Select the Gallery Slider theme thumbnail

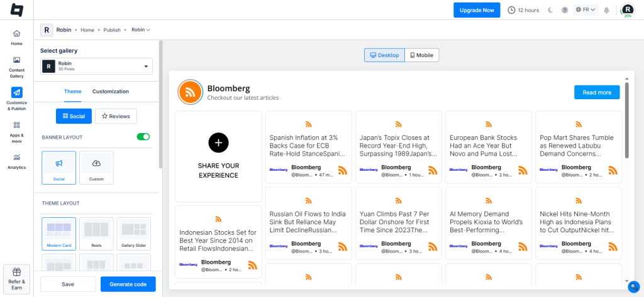pos(133,233)
